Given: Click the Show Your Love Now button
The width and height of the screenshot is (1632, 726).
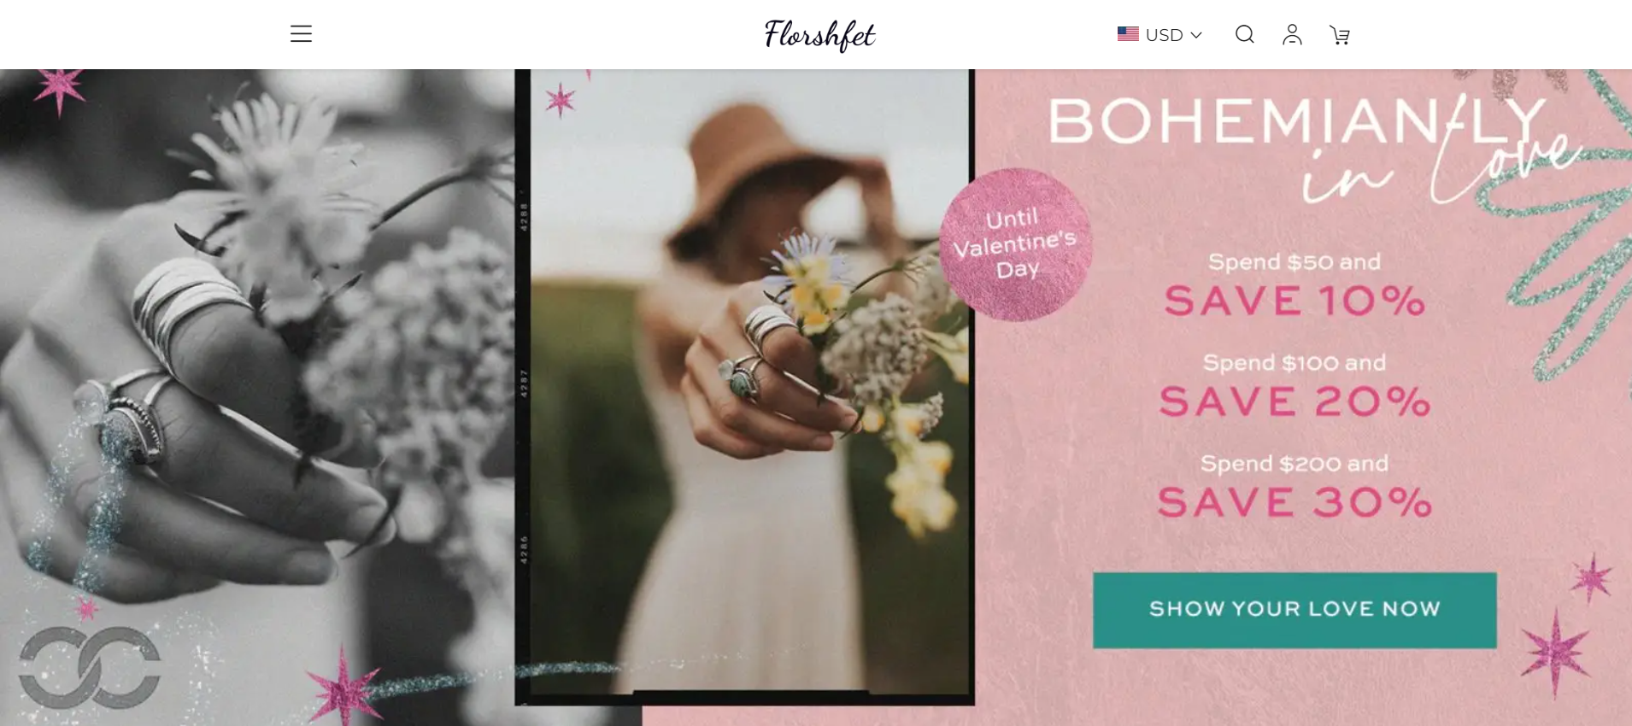Looking at the screenshot, I should tap(1294, 610).
